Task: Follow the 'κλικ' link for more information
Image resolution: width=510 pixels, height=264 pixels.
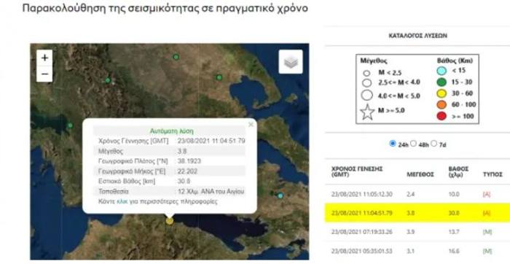Action: (x=122, y=201)
